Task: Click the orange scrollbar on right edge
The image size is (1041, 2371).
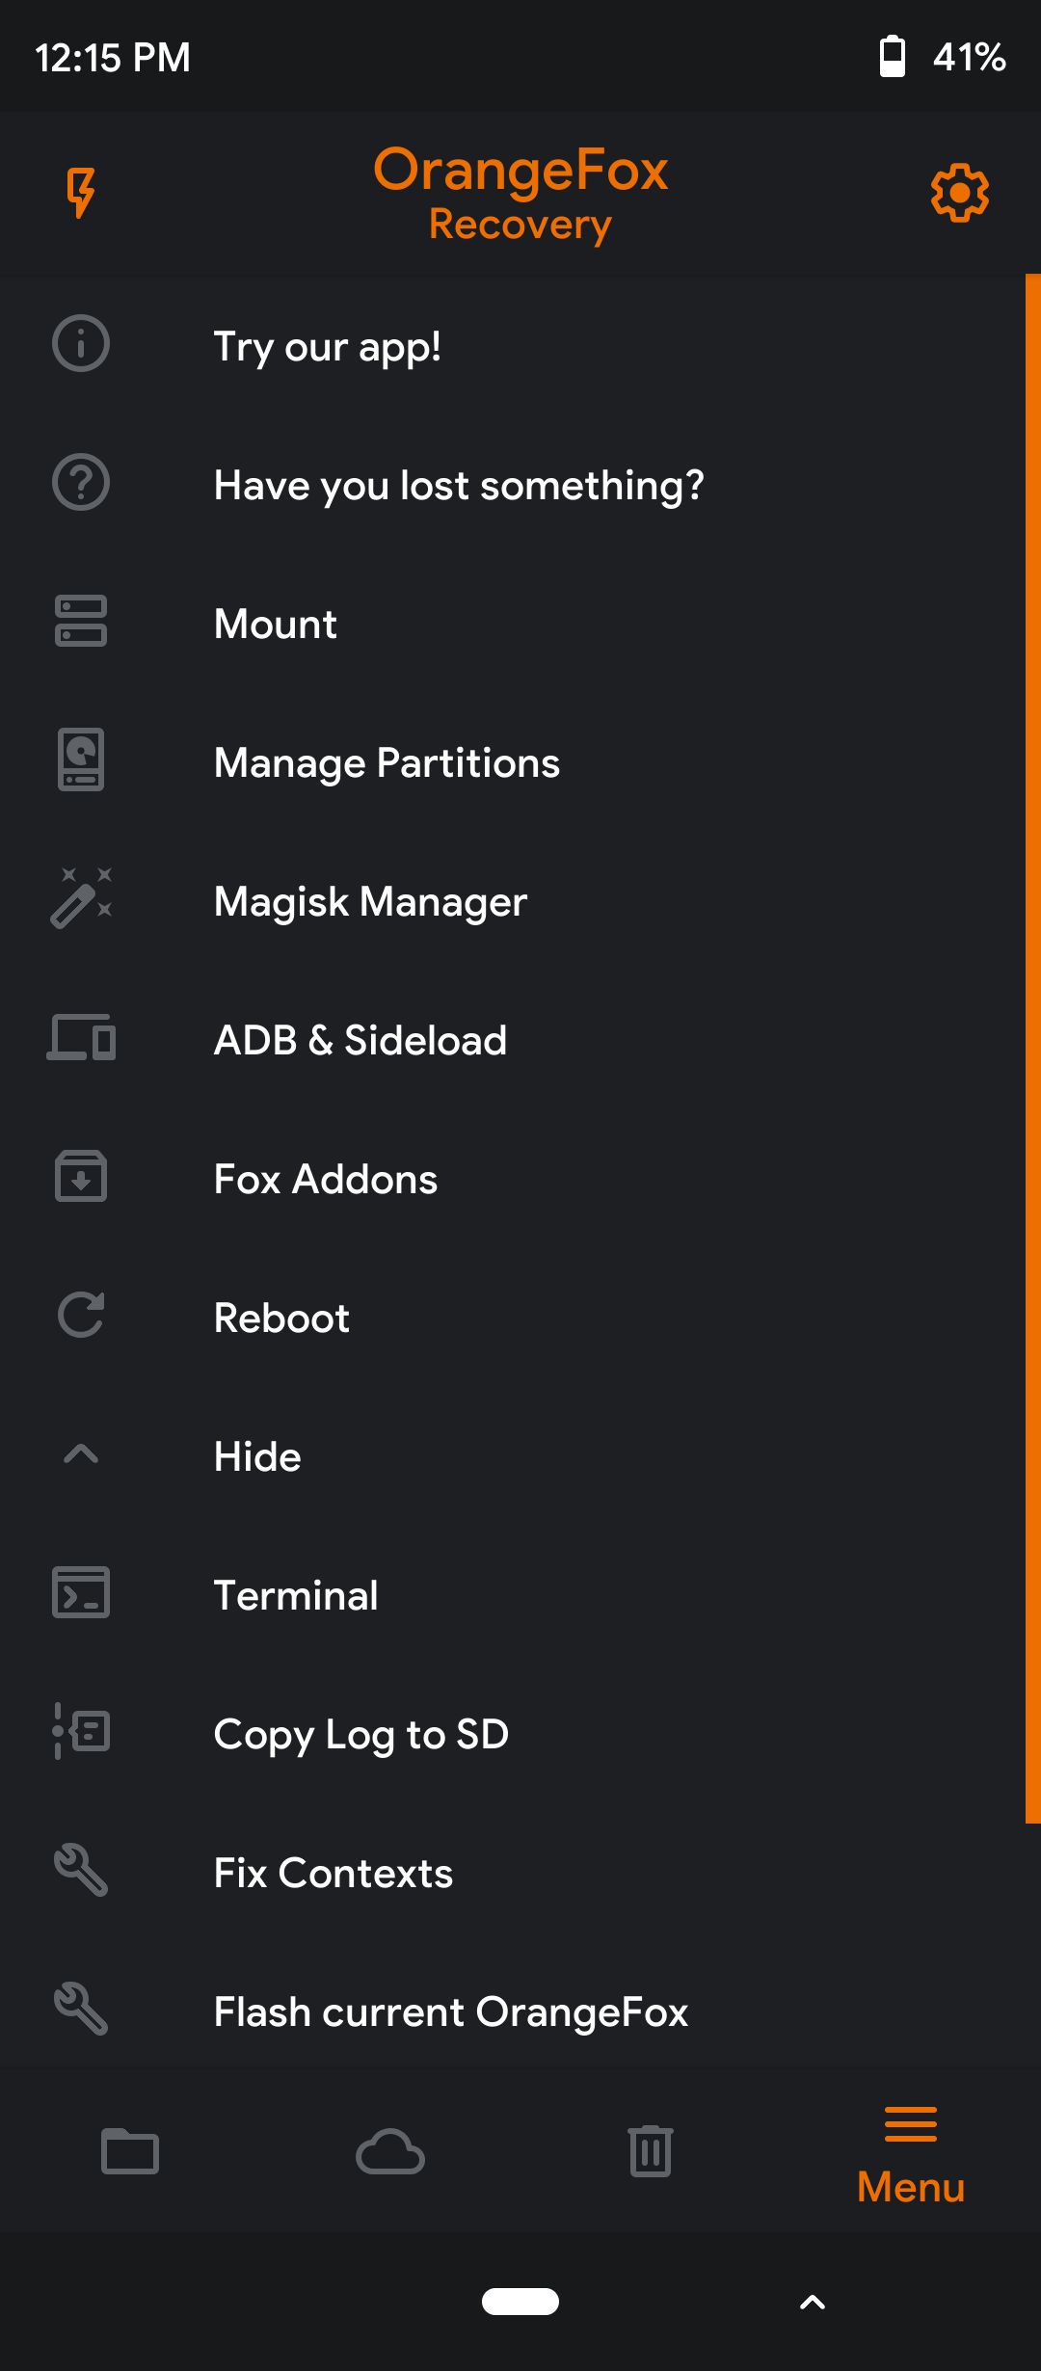Action: [x=1032, y=1049]
